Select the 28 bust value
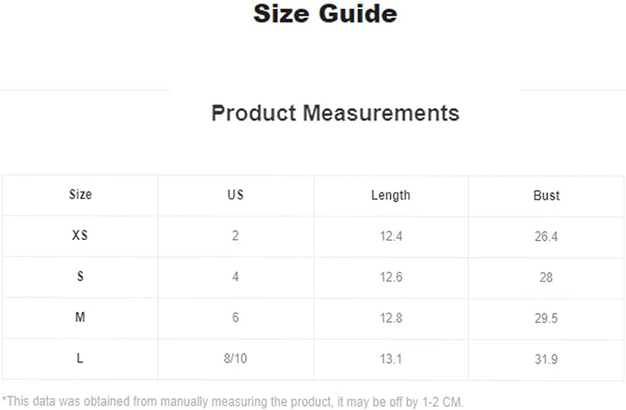Image resolution: width=626 pixels, height=410 pixels. click(x=546, y=277)
